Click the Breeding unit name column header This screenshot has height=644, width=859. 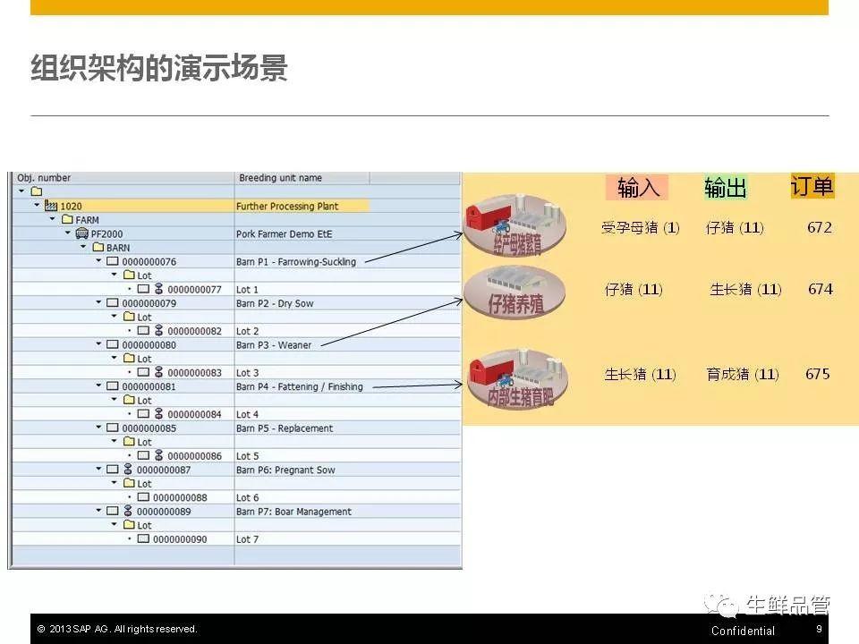coord(280,178)
